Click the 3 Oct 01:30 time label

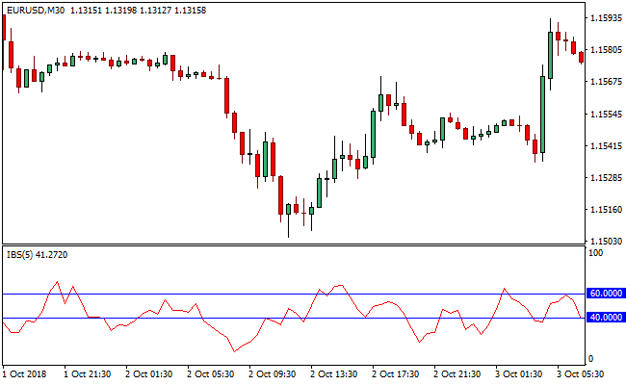click(x=518, y=374)
